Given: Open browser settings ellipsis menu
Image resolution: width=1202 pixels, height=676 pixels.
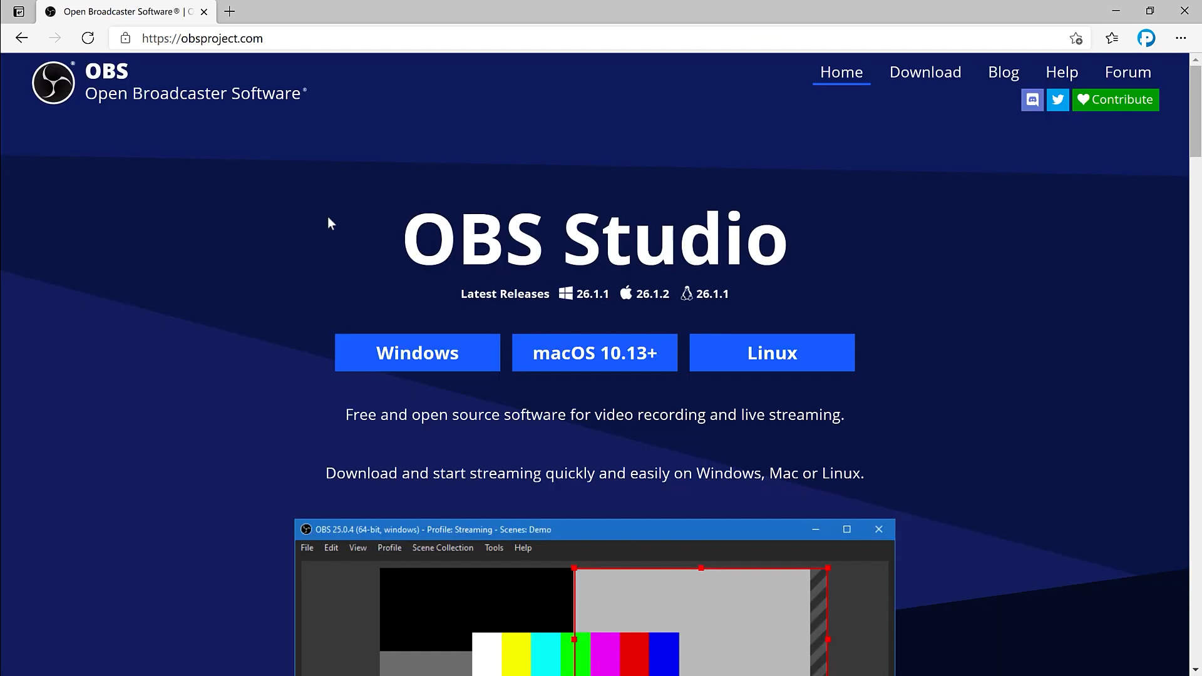Looking at the screenshot, I should point(1181,38).
